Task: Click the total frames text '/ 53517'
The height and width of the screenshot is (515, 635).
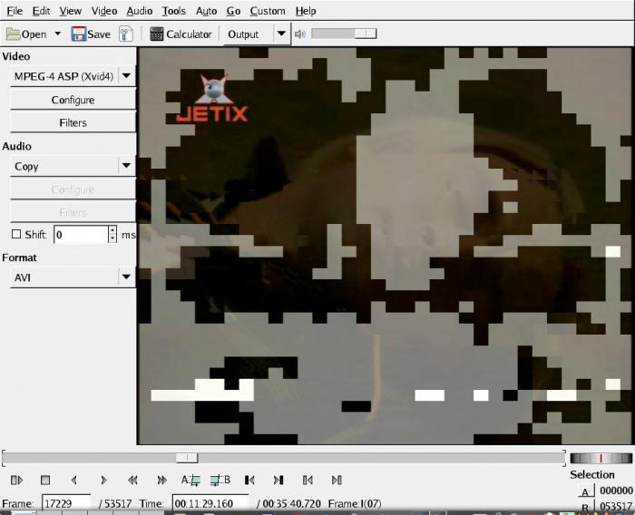Action: (115, 504)
